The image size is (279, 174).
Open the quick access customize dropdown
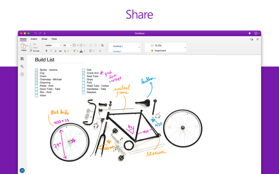[45, 33]
